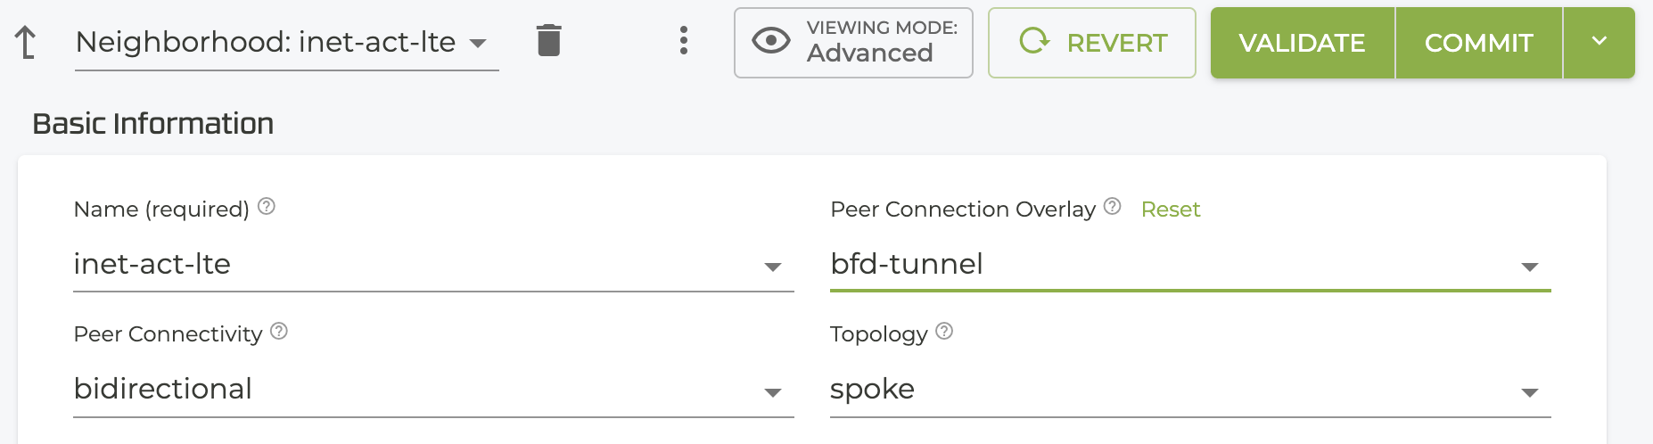Click the Basic Information section heading
The height and width of the screenshot is (444, 1653).
pos(152,123)
